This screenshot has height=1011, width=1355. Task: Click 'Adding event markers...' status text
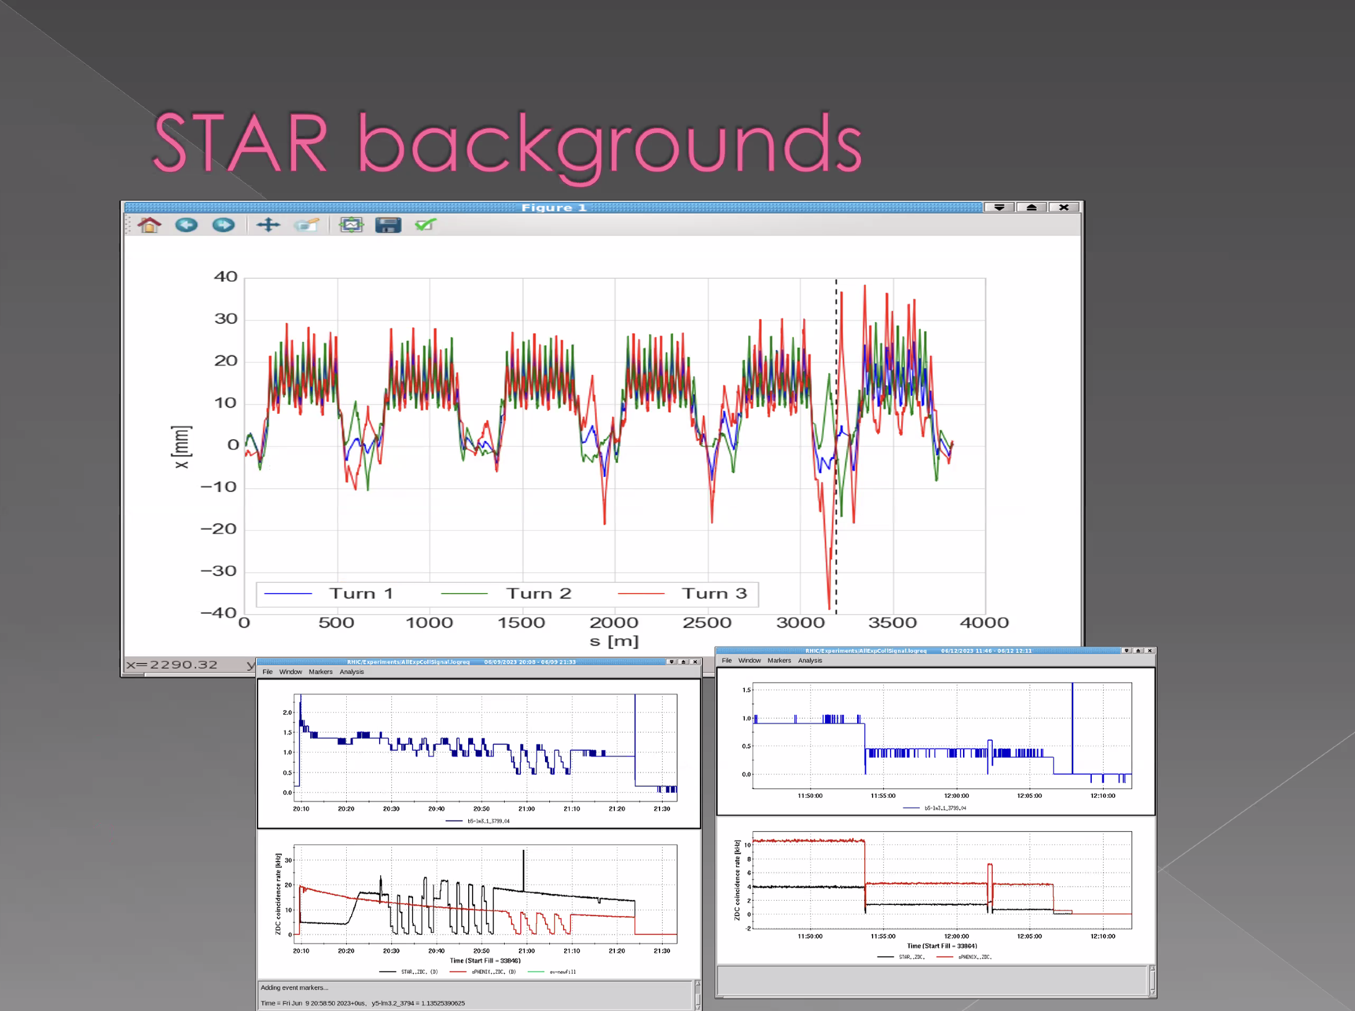[x=294, y=987]
